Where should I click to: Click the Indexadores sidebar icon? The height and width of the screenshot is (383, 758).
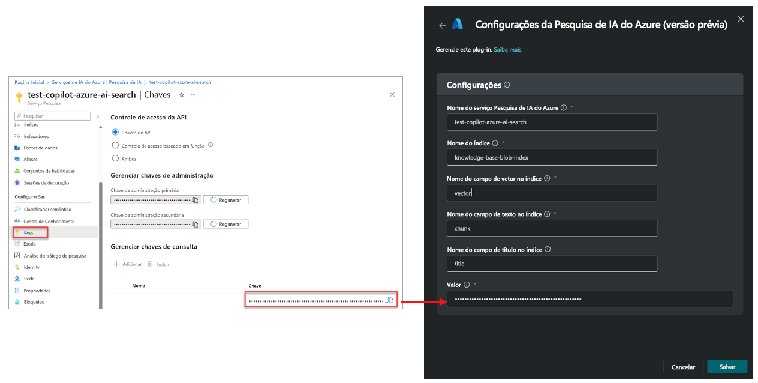(x=17, y=136)
